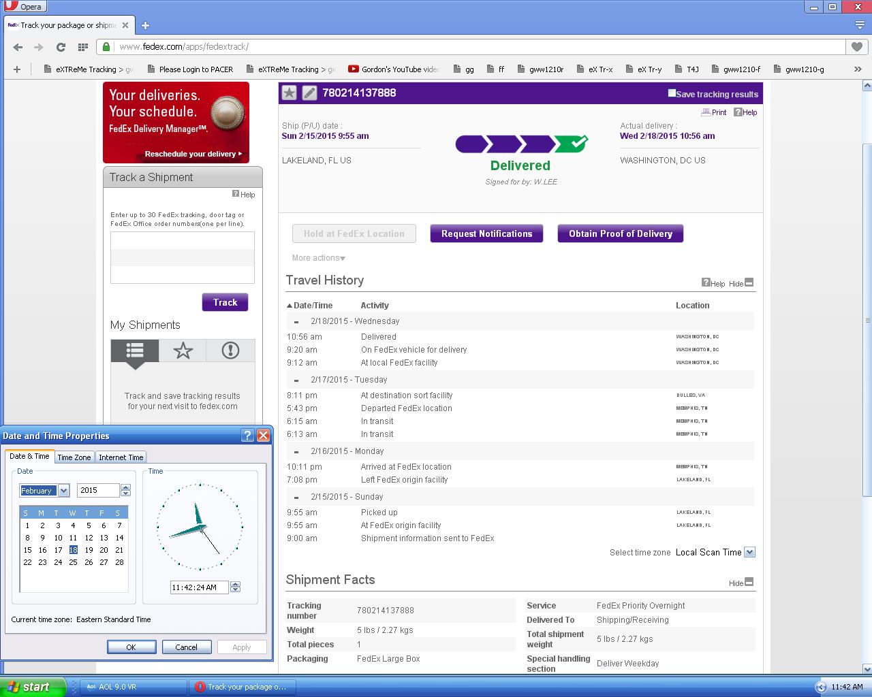
Task: Collapse the 2/16/2015 Monday group
Action: tap(296, 451)
